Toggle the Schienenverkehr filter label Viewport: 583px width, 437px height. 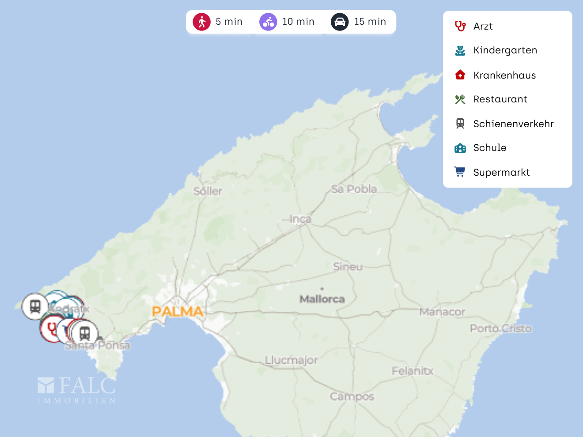click(513, 124)
